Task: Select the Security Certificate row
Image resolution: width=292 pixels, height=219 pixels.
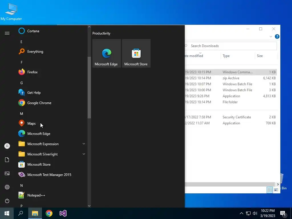Action: pos(231,117)
